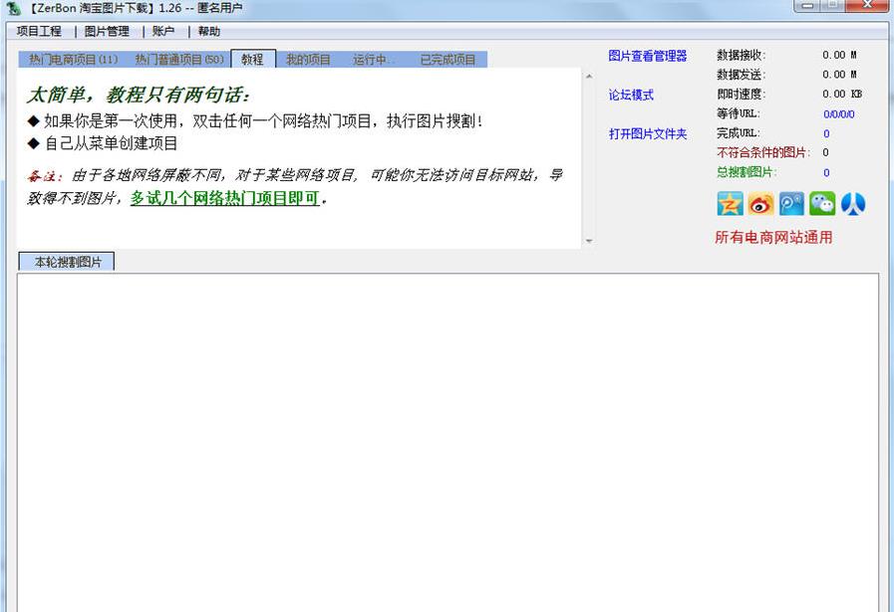View the 运行中 projects tab

point(372,58)
